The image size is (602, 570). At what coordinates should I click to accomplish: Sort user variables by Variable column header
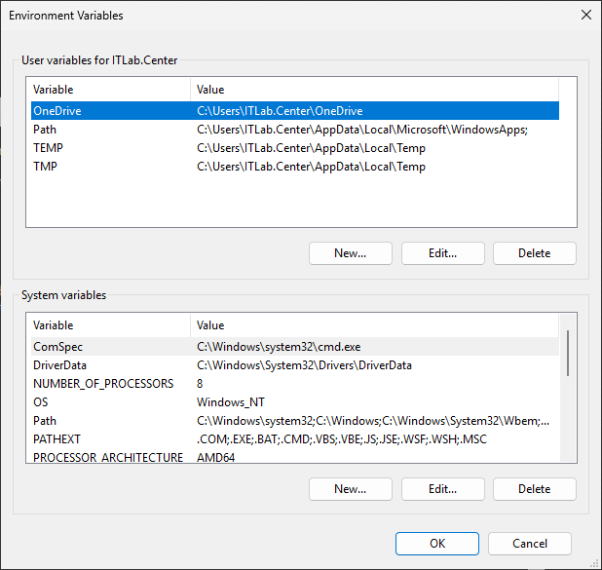tap(107, 90)
